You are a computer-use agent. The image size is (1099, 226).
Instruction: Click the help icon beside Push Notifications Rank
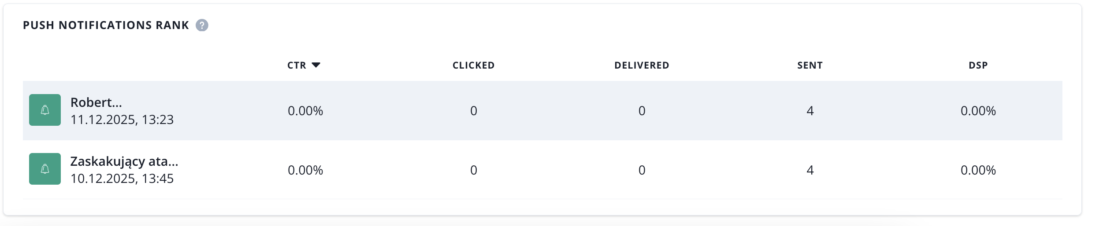tap(202, 26)
